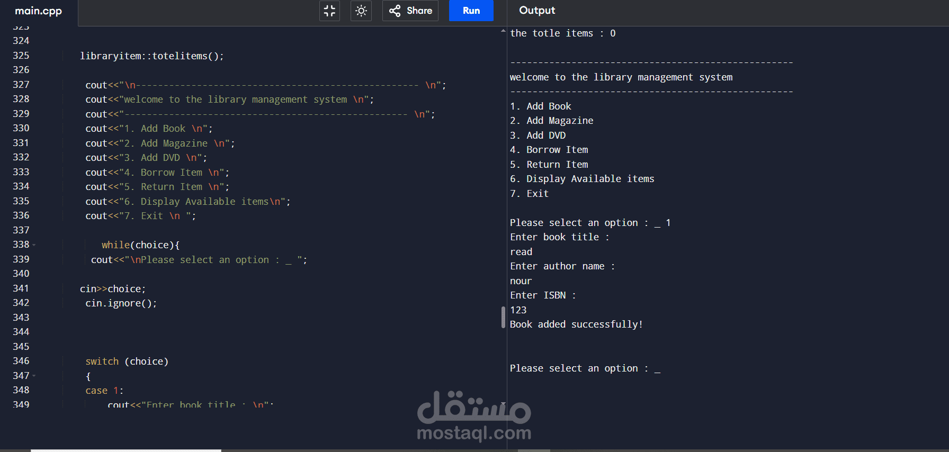
Task: Run the program
Action: (x=471, y=11)
